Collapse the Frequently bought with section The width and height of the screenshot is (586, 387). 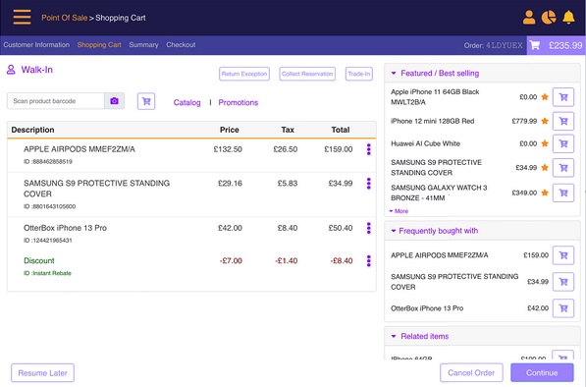[394, 231]
